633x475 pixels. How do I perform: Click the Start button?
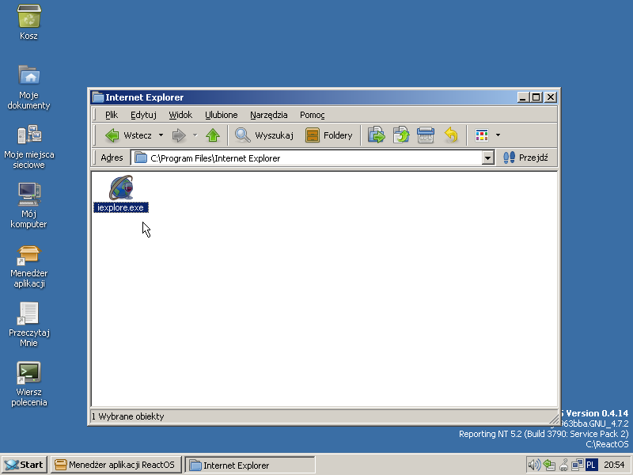tap(25, 465)
